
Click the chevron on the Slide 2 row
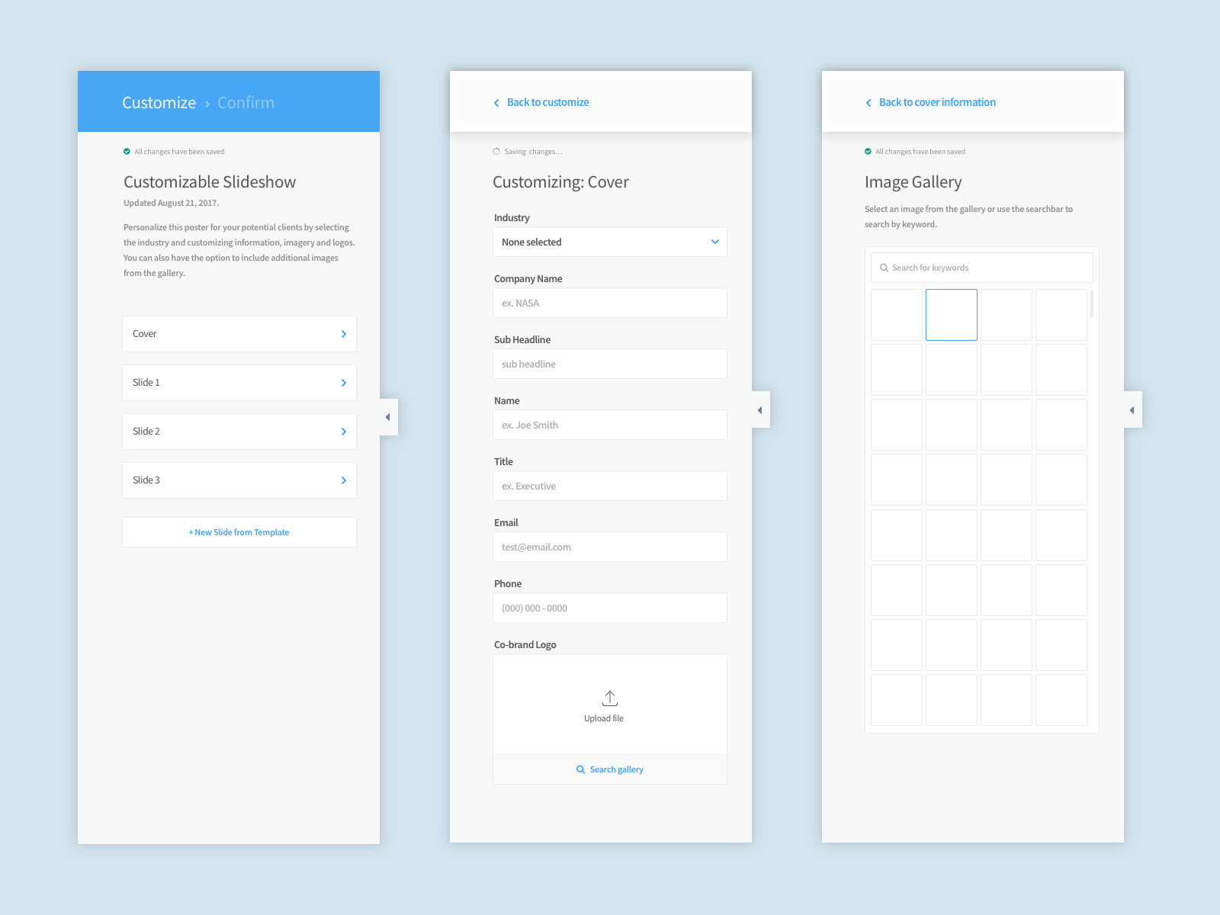(344, 432)
